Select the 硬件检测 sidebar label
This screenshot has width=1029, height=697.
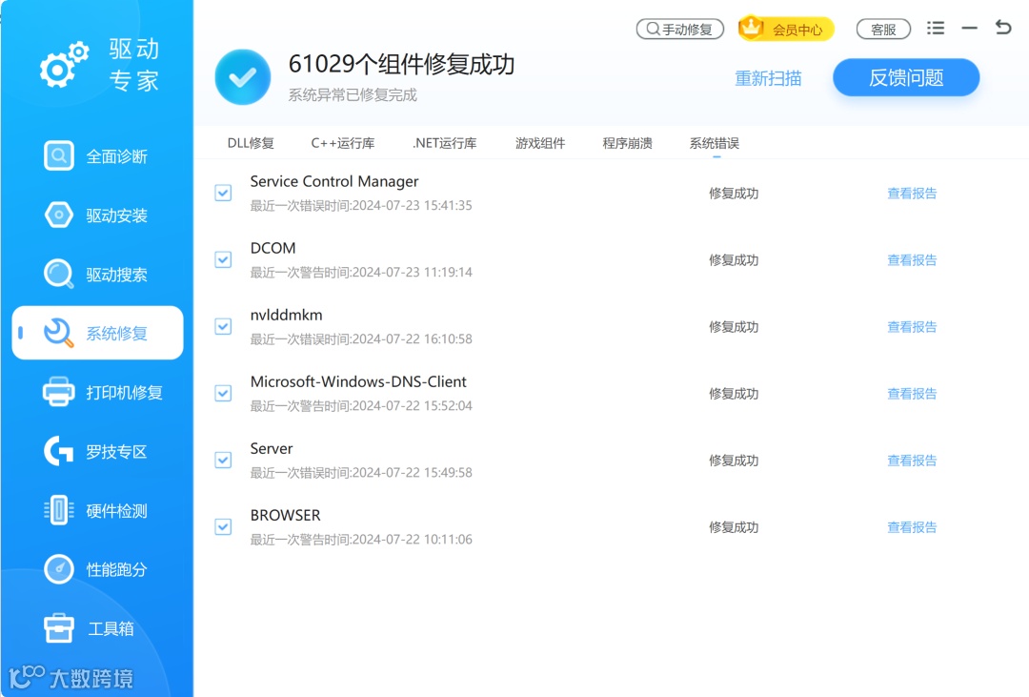coord(117,510)
